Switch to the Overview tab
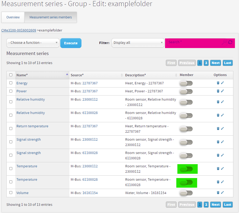239x213 pixels. [13, 17]
